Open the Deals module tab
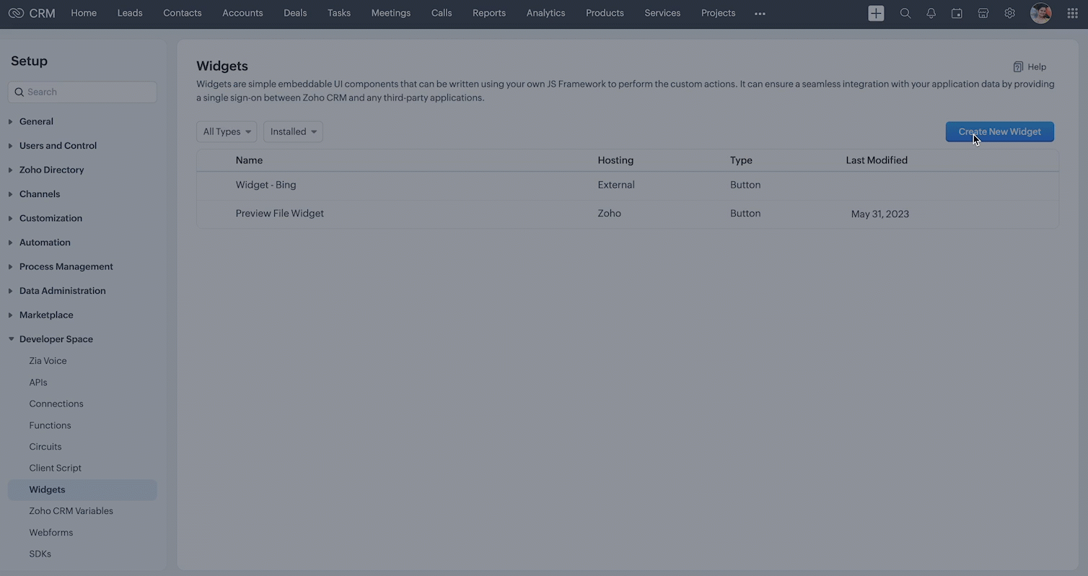The image size is (1088, 576). click(295, 13)
